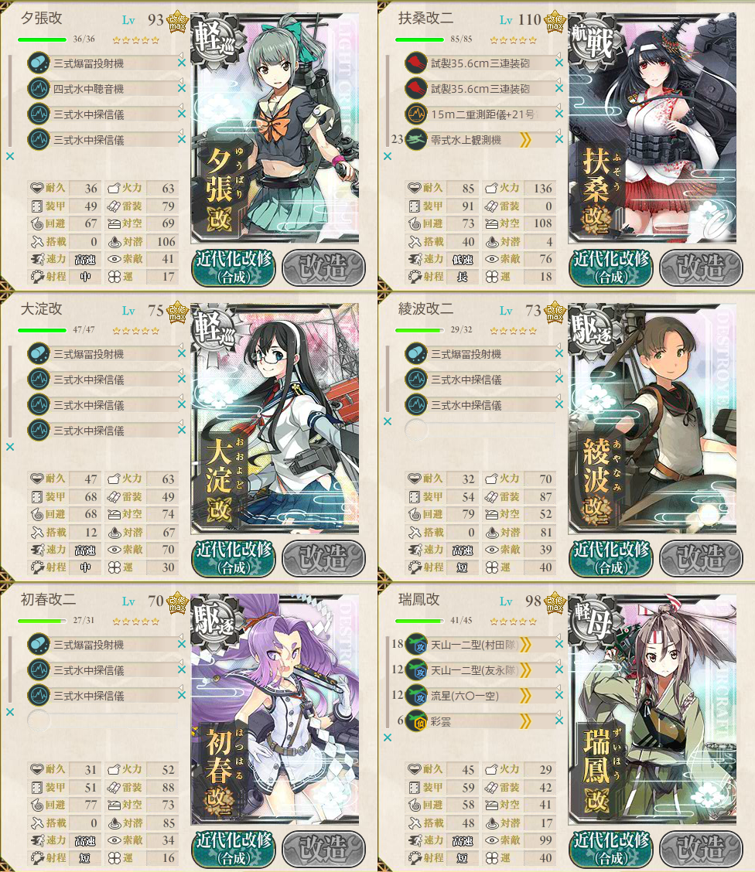Click red main gun icon in Fusou's first slot

click(416, 63)
